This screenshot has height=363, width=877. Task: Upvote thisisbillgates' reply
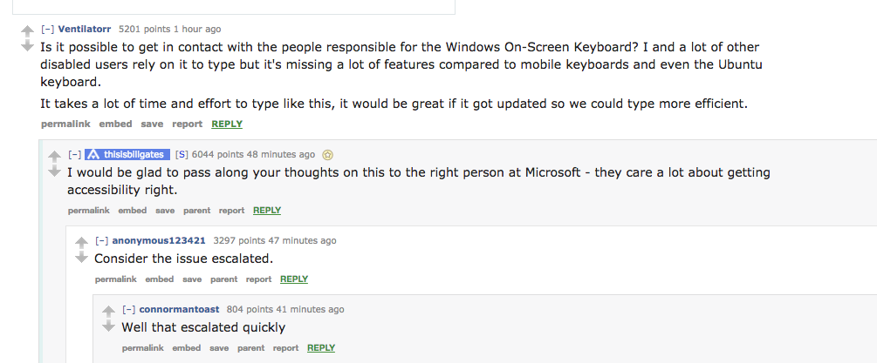pos(54,157)
